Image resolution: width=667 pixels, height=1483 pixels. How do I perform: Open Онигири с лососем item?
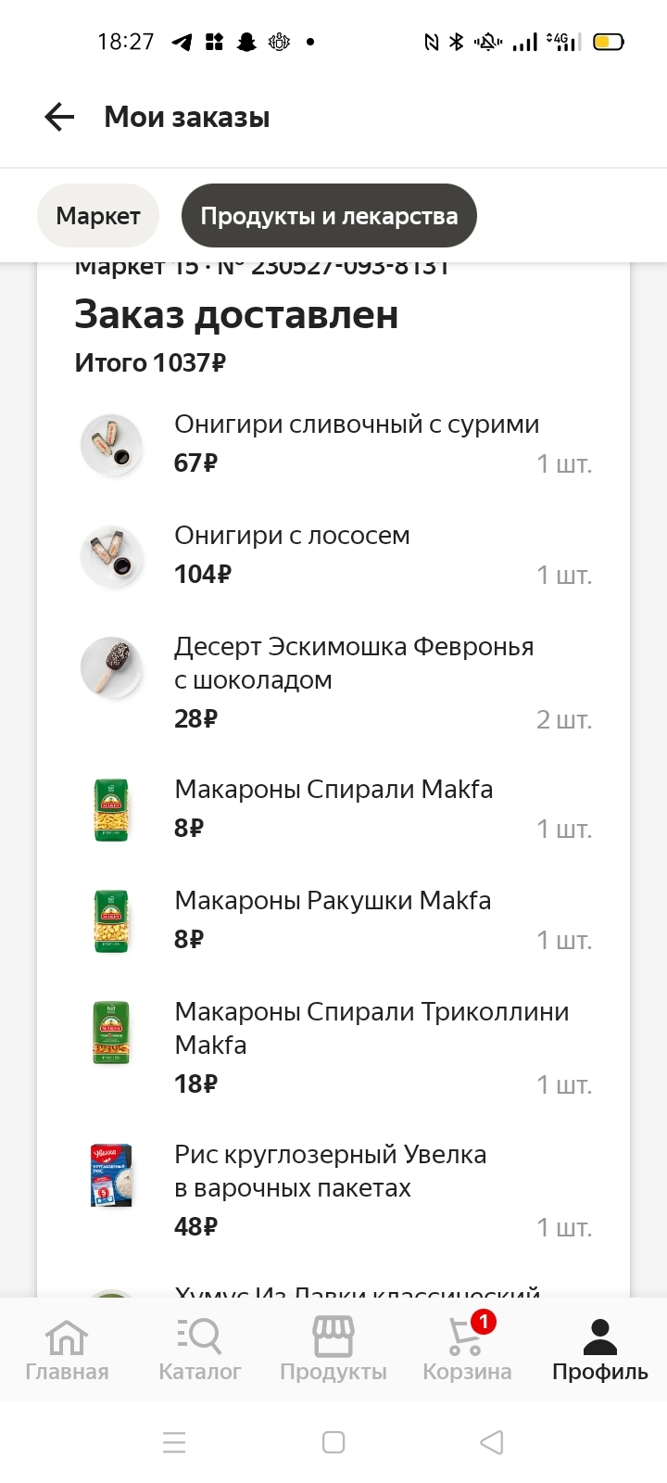tap(292, 536)
